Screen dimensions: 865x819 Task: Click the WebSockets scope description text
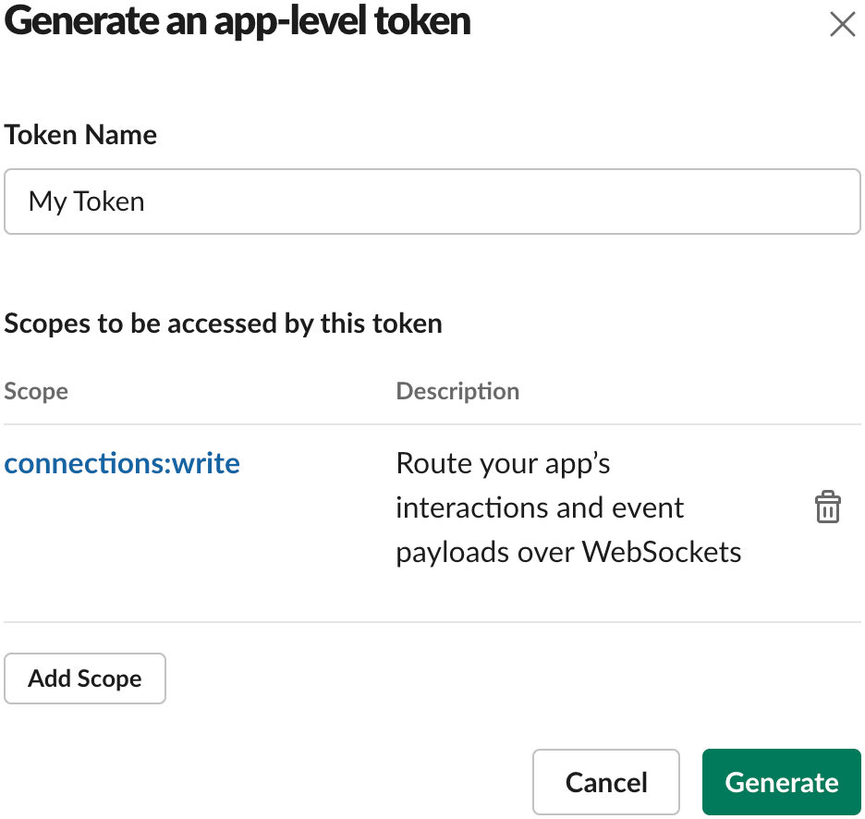click(568, 507)
